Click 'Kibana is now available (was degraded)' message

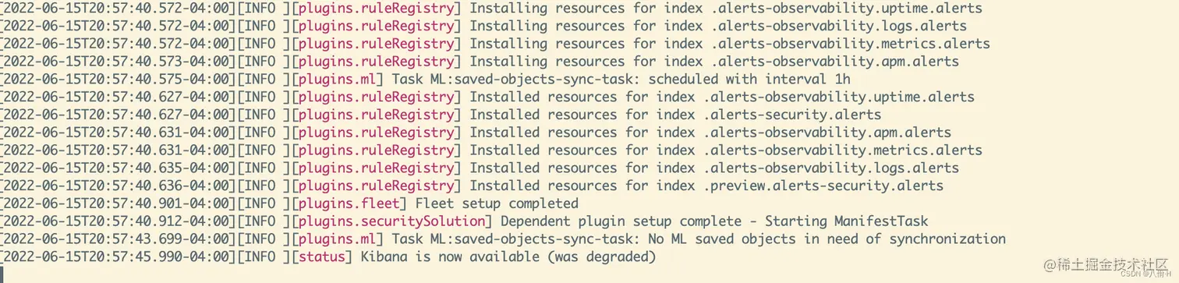coord(508,256)
